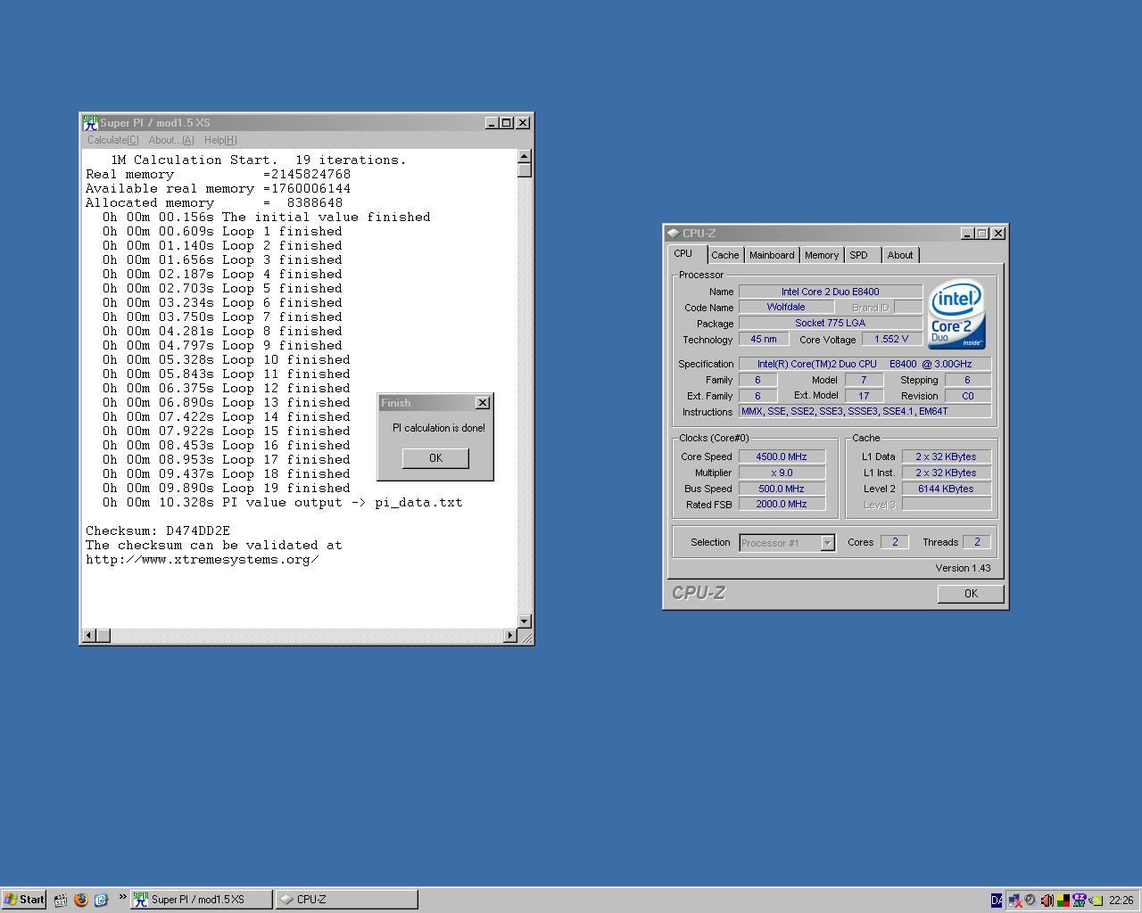Close the CPU-Z window
The width and height of the screenshot is (1142, 913).
click(998, 234)
